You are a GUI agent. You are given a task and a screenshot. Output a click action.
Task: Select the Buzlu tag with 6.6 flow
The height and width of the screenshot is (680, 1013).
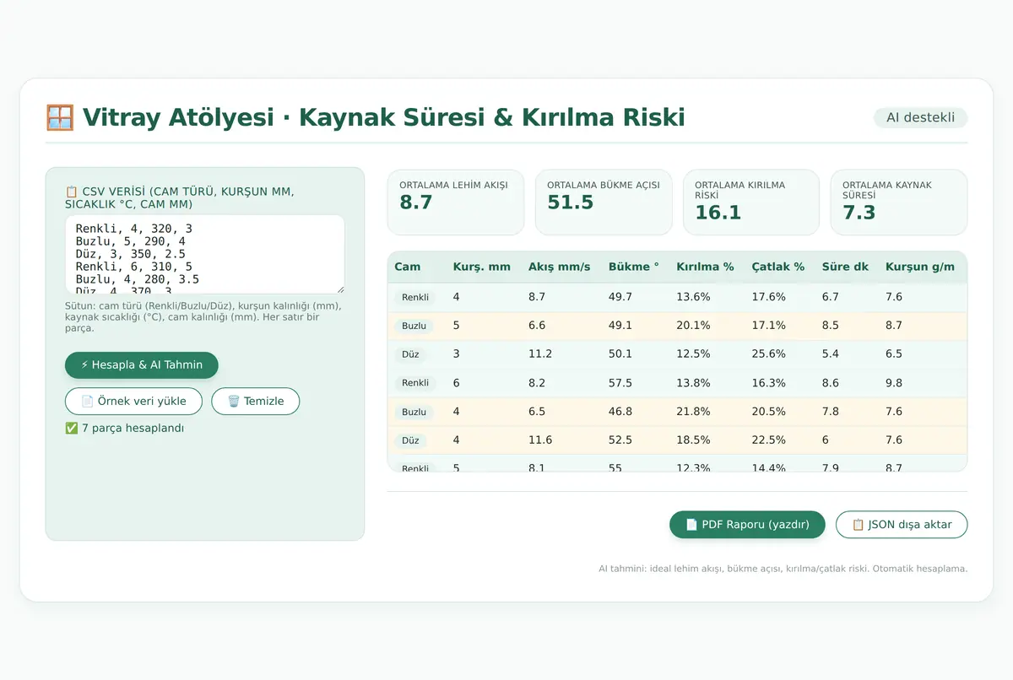[414, 326]
